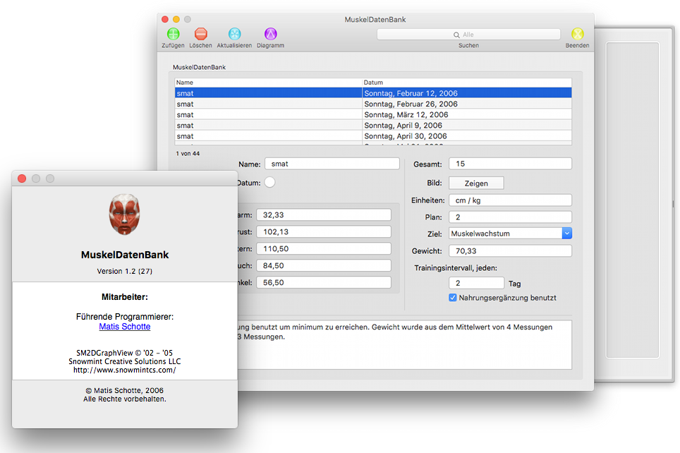Click the Aktualisieren refresh icon
Image resolution: width=680 pixels, height=453 pixels.
234,34
